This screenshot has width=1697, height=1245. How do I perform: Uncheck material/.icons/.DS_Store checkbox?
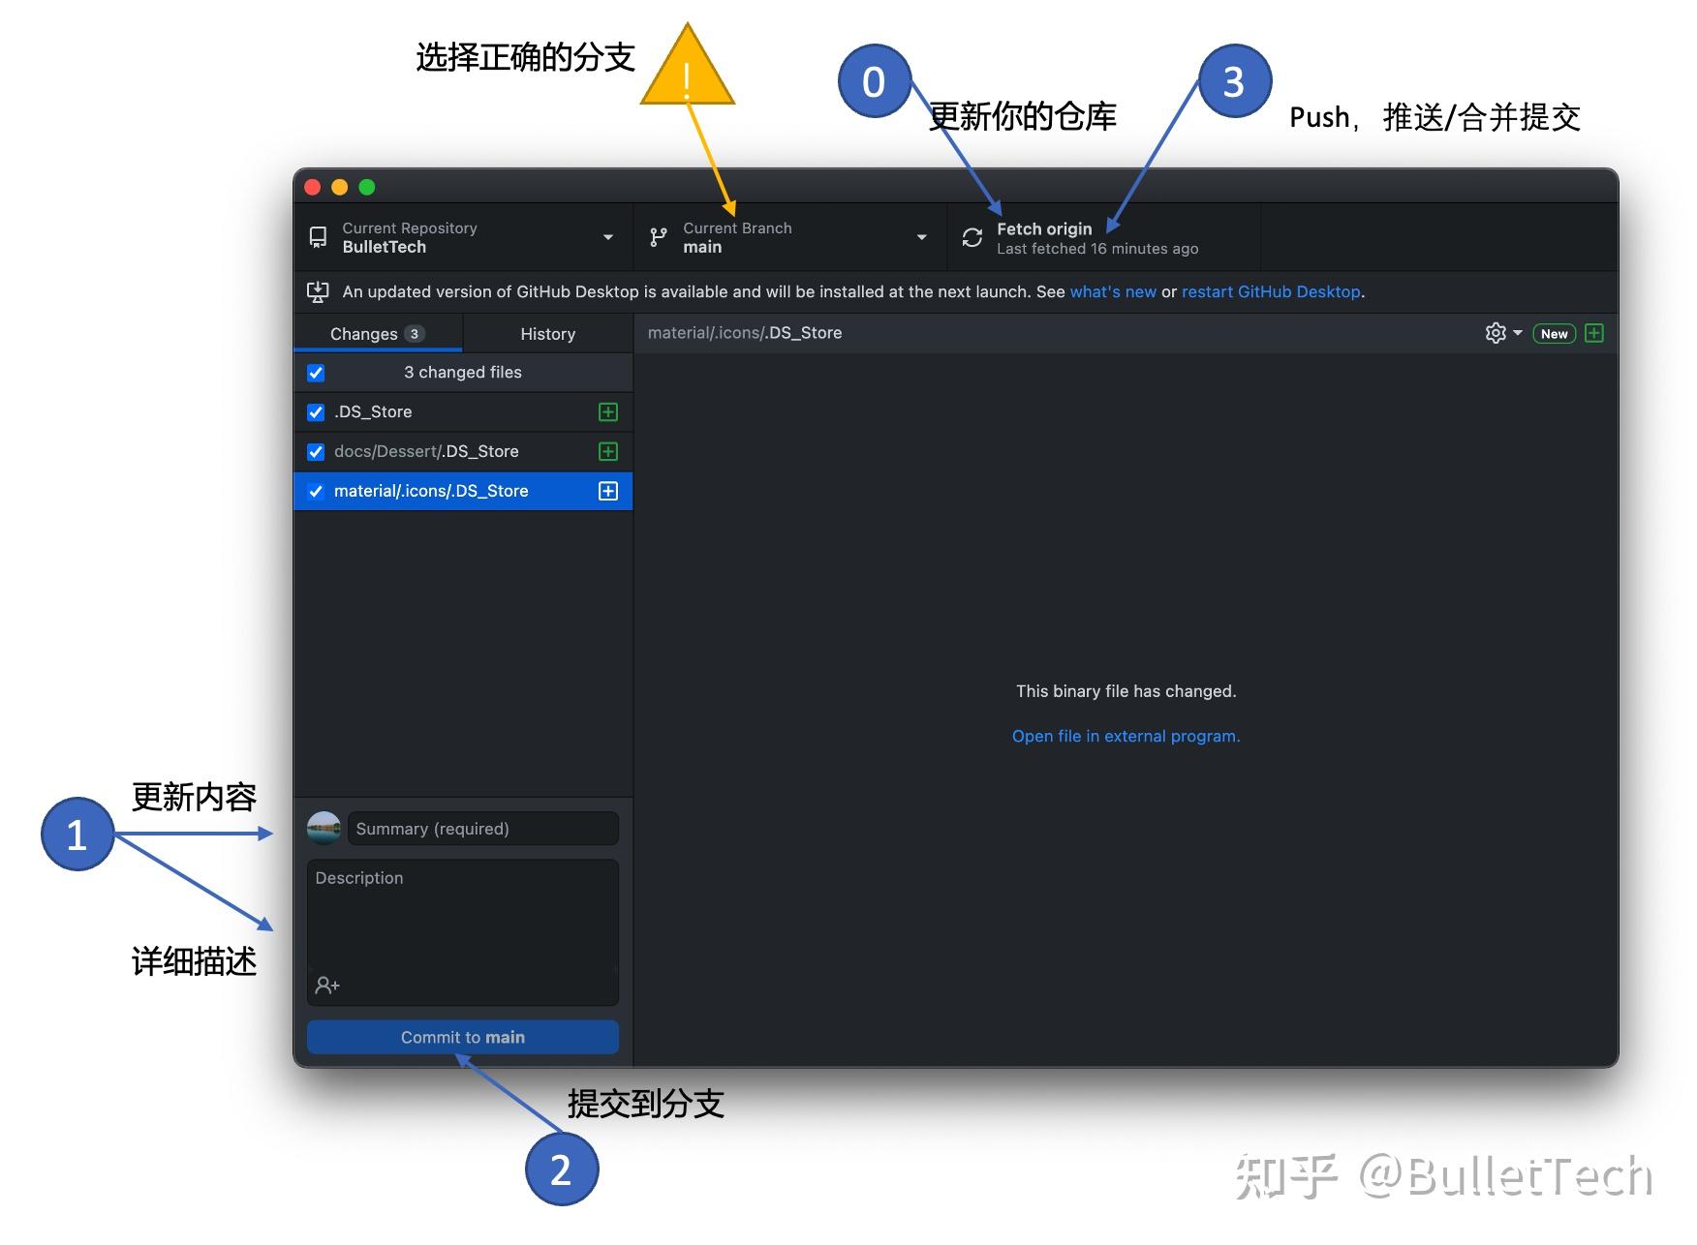(x=316, y=491)
